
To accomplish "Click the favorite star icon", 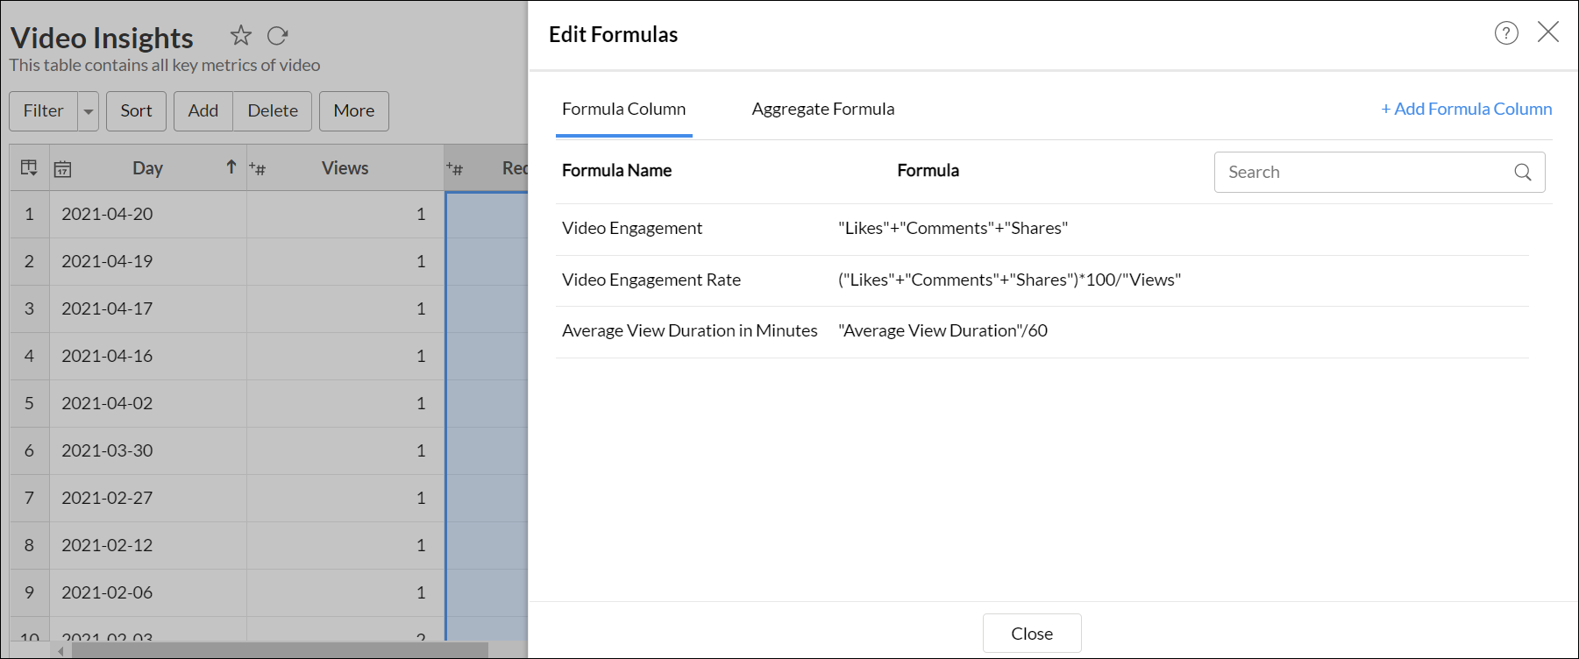I will point(241,36).
